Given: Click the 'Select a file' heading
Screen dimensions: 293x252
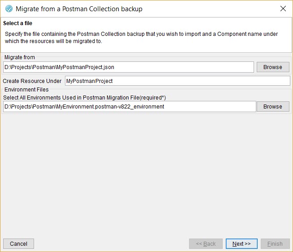Looking at the screenshot, I should pyautogui.click(x=17, y=23).
